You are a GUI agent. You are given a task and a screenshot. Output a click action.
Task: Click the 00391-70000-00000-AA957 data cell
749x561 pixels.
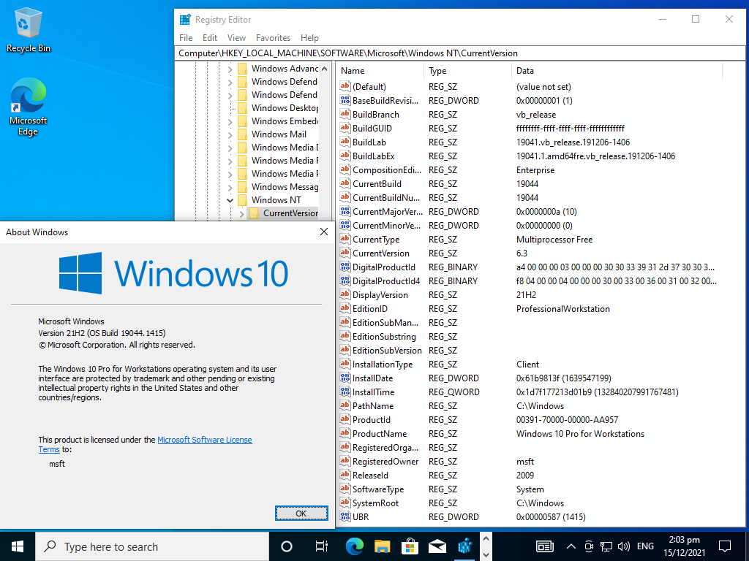[567, 420]
